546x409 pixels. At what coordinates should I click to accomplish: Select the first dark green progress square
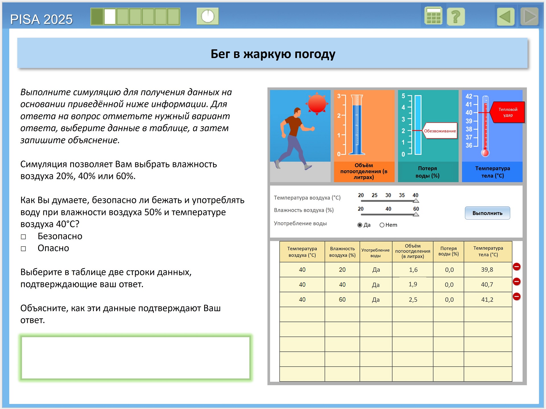[97, 16]
